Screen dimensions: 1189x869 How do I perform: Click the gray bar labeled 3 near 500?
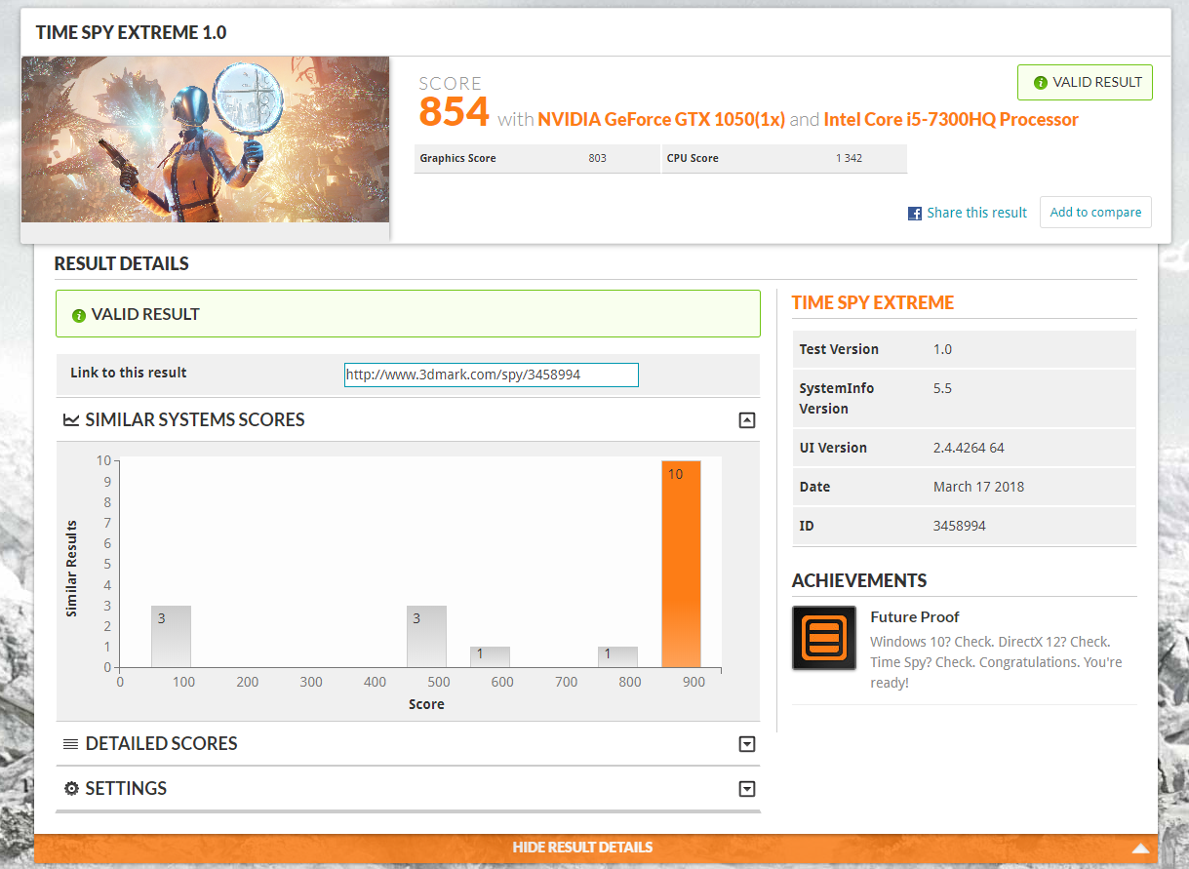tap(426, 636)
